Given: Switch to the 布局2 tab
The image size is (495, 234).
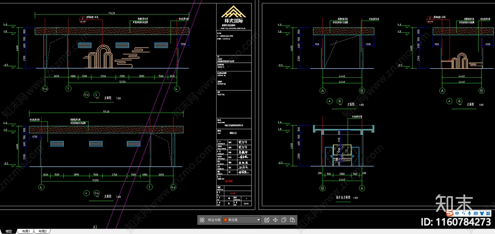Looking at the screenshot, I should pos(43,231).
